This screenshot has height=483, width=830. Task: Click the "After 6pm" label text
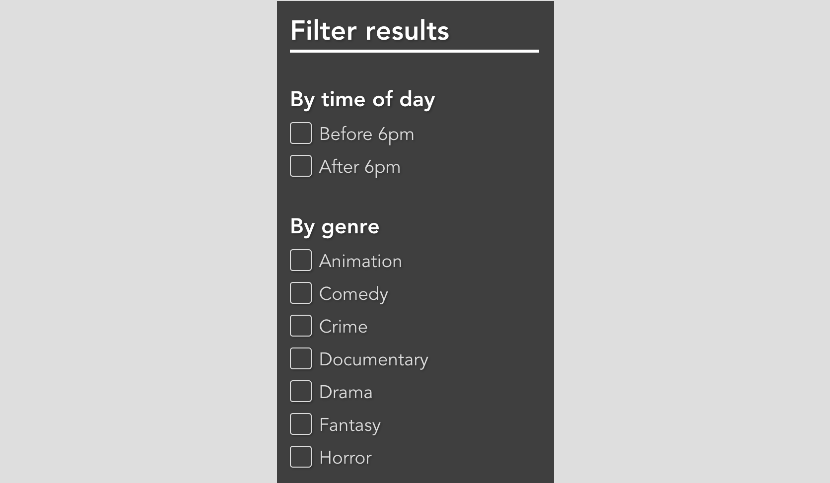[359, 167]
